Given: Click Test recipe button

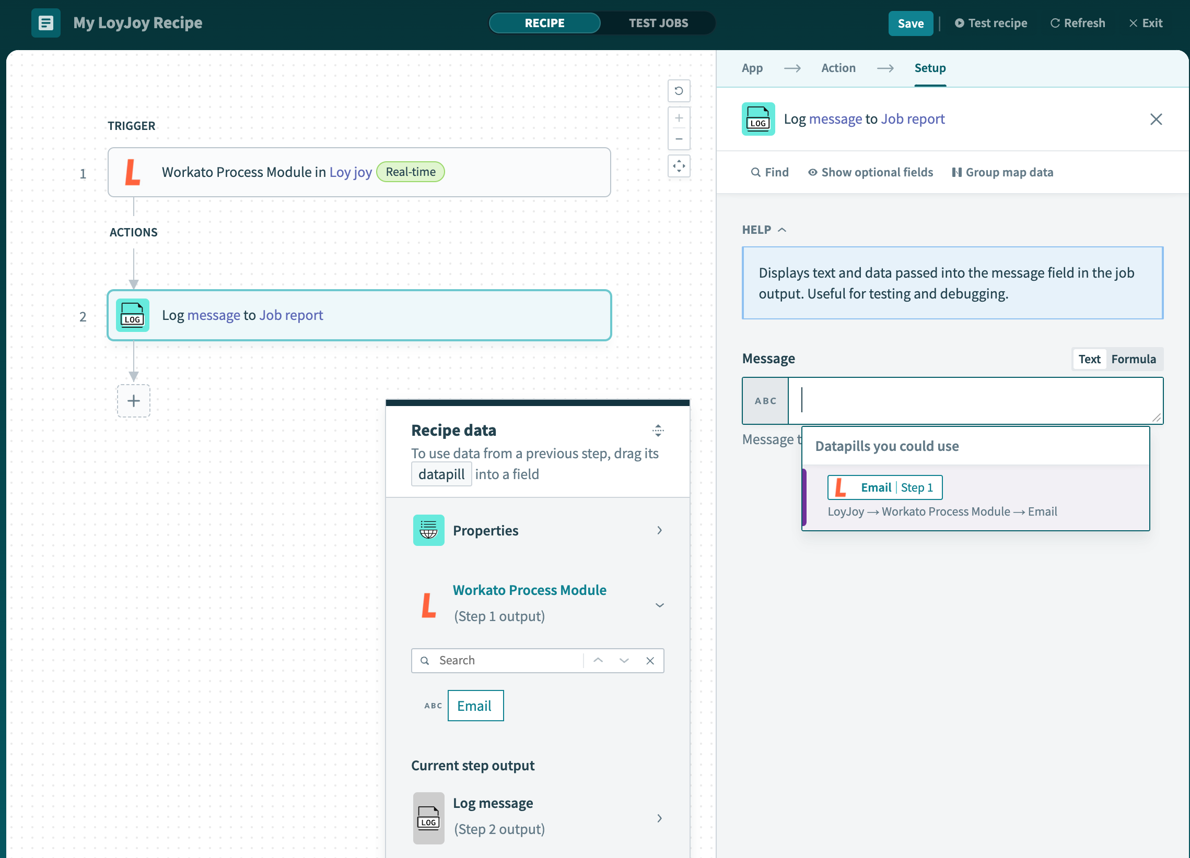Looking at the screenshot, I should click(990, 23).
